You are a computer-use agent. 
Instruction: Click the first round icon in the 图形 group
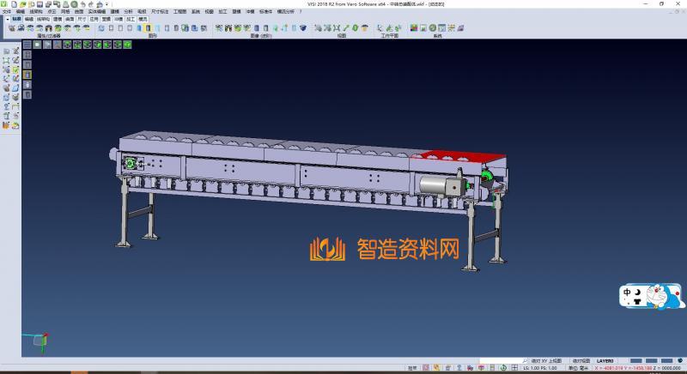click(101, 28)
